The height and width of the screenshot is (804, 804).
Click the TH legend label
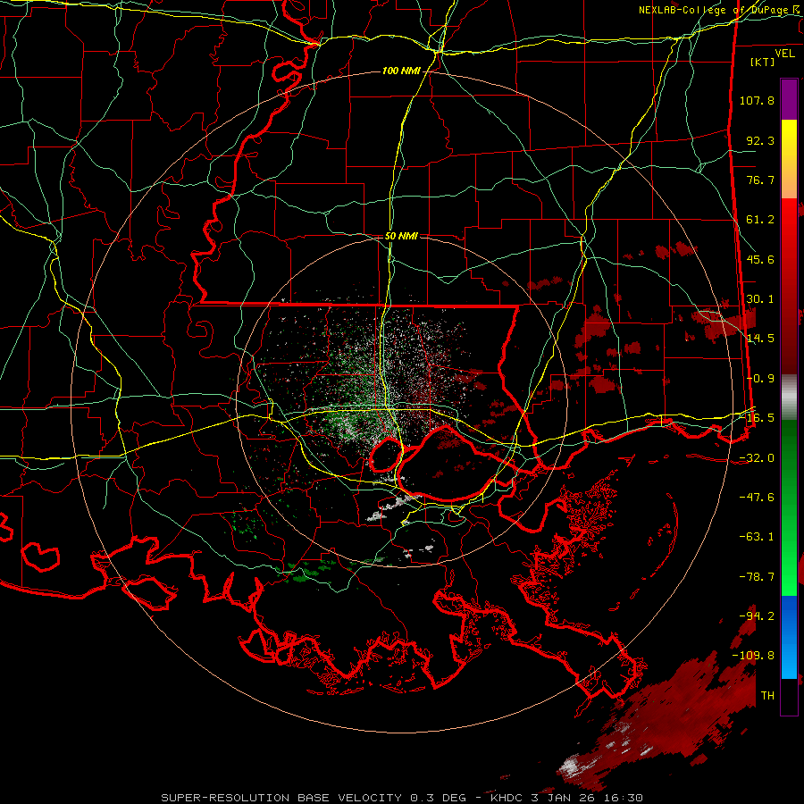point(767,696)
